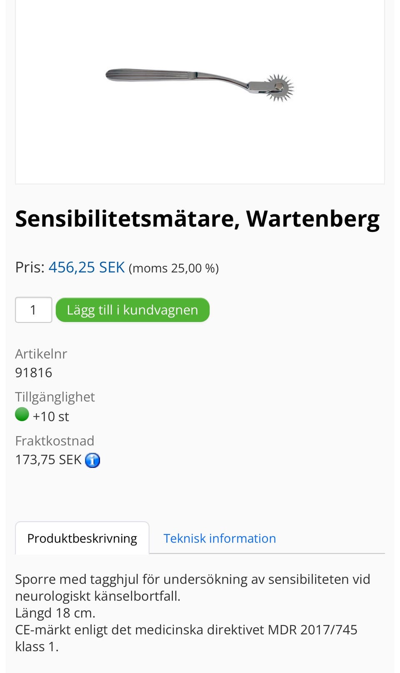Click the green availability status dot
Image resolution: width=400 pixels, height=673 pixels.
(x=21, y=414)
